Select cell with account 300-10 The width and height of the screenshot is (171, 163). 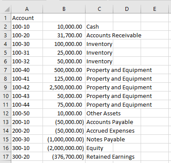[27, 148]
